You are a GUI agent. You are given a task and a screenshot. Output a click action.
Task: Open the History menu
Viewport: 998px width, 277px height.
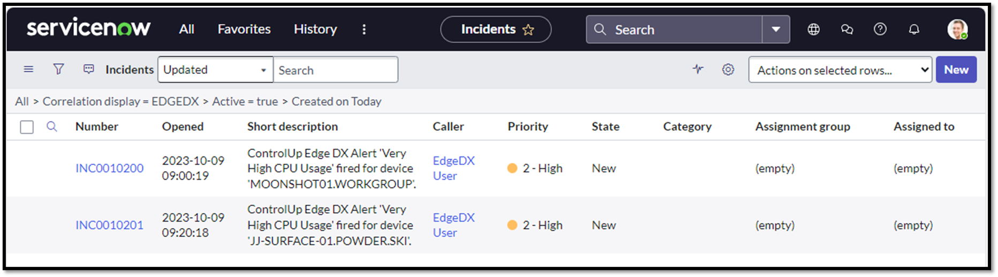pyautogui.click(x=315, y=29)
